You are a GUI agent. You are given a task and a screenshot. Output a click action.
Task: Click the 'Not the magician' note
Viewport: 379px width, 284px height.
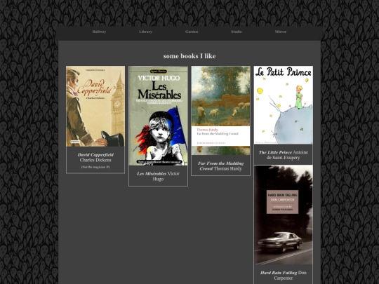[95, 167]
